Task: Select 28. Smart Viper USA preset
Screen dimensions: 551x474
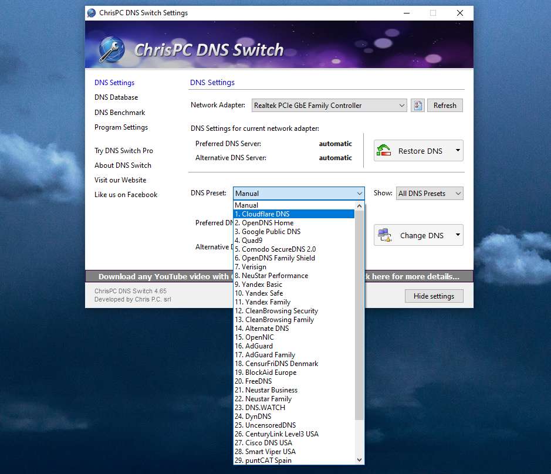Action: (x=294, y=452)
